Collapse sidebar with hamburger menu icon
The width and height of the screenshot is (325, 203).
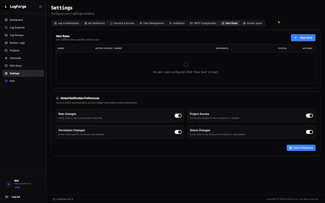[40, 6]
